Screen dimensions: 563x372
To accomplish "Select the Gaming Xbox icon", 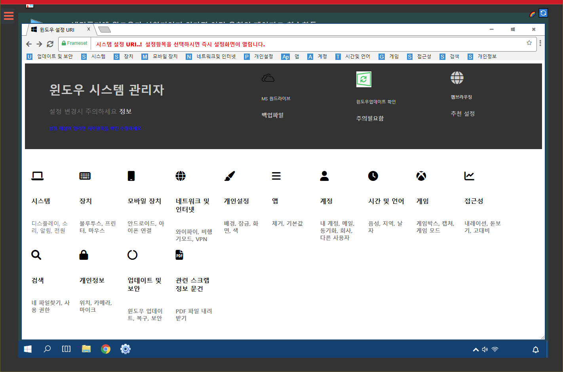I will tap(421, 176).
